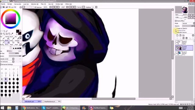Select the rotate canvas tool
Screen dimensions: 195x110
pyautogui.click(x=7, y=34)
